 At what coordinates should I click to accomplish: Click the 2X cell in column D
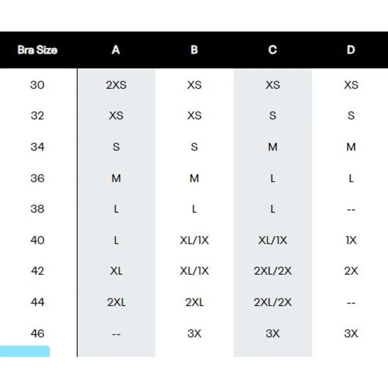click(351, 271)
